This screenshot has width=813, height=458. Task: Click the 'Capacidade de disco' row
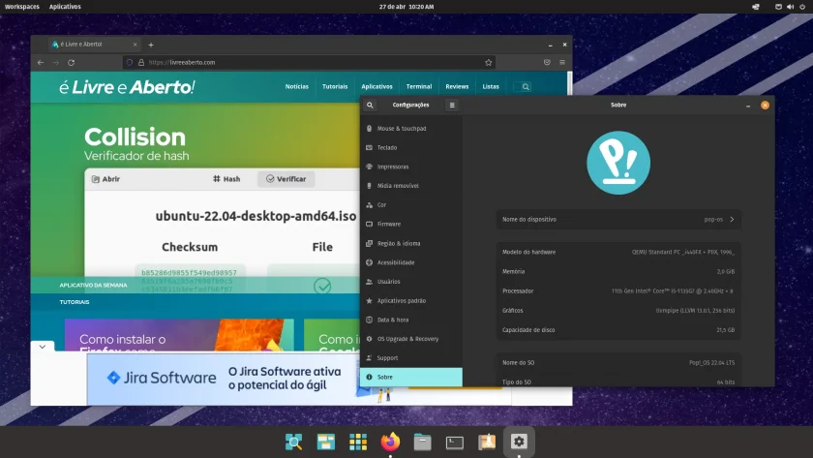coord(618,330)
